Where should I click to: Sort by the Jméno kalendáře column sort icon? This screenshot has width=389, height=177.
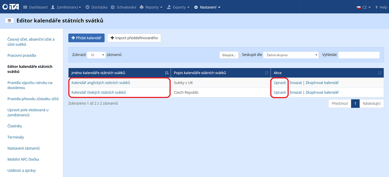(167, 73)
